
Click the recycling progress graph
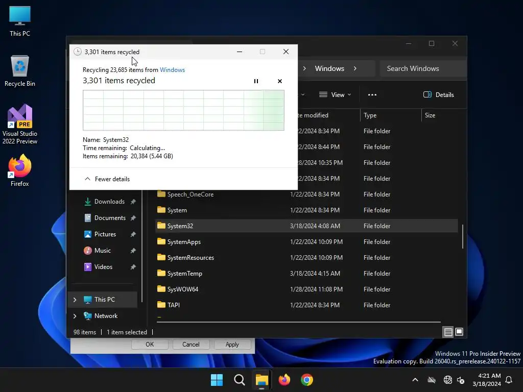point(183,110)
